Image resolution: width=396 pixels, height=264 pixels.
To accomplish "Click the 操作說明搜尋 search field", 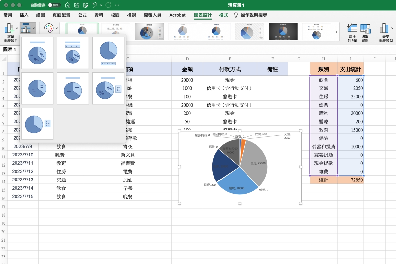I will tap(253, 15).
